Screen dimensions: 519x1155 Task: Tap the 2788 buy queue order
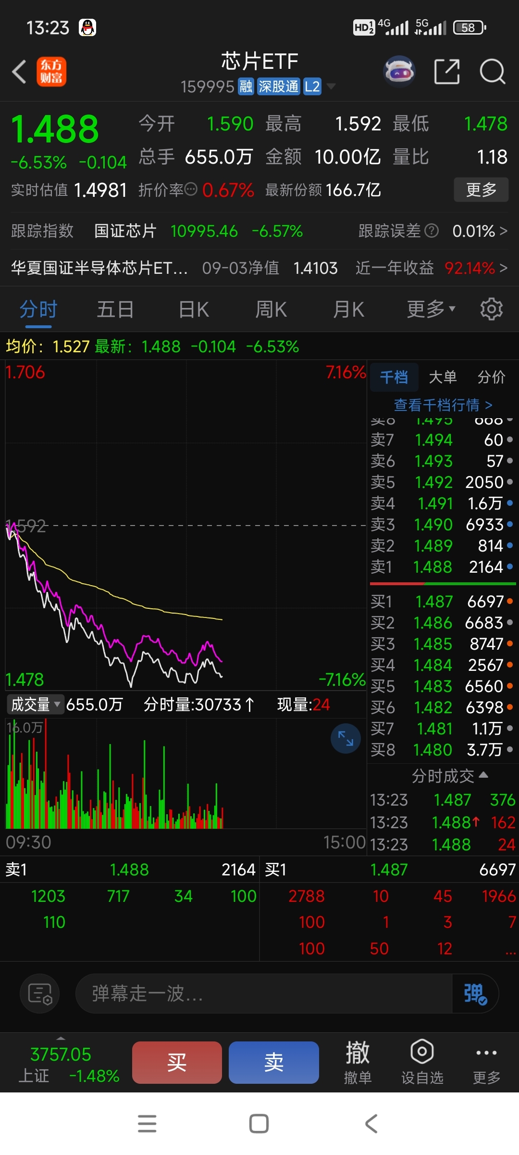point(307,896)
